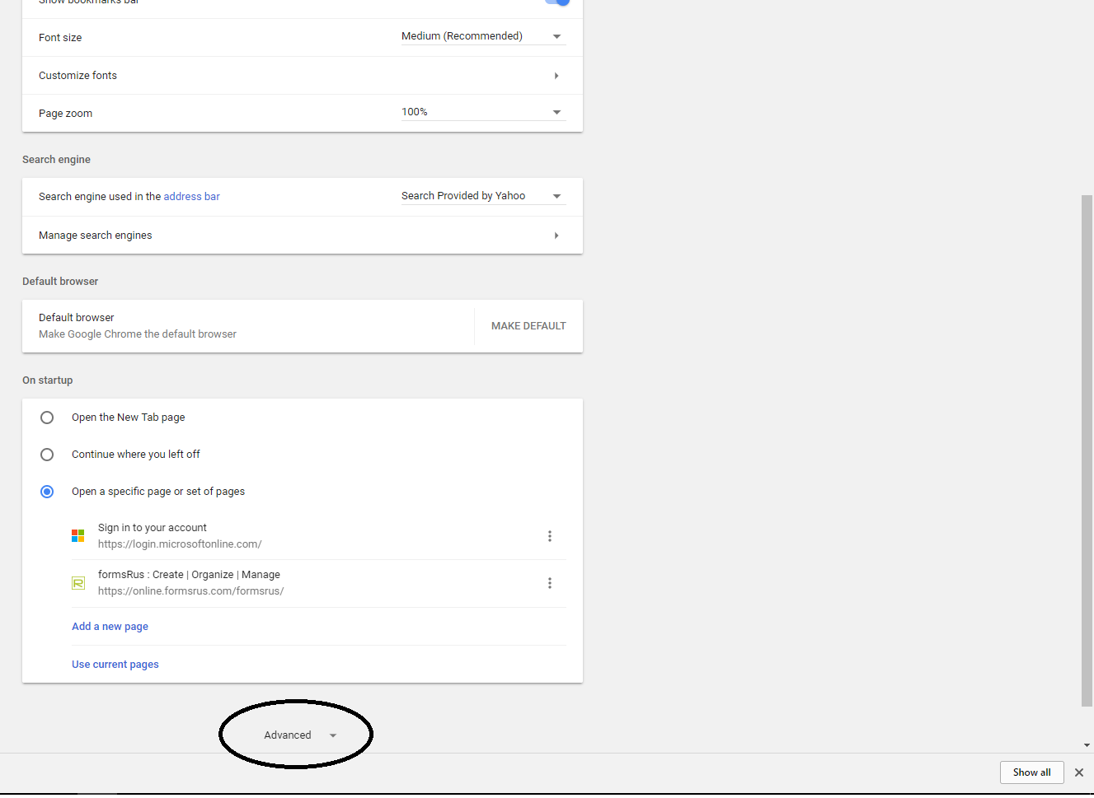
Task: Select Open a specific page radio button
Action: [x=47, y=492]
